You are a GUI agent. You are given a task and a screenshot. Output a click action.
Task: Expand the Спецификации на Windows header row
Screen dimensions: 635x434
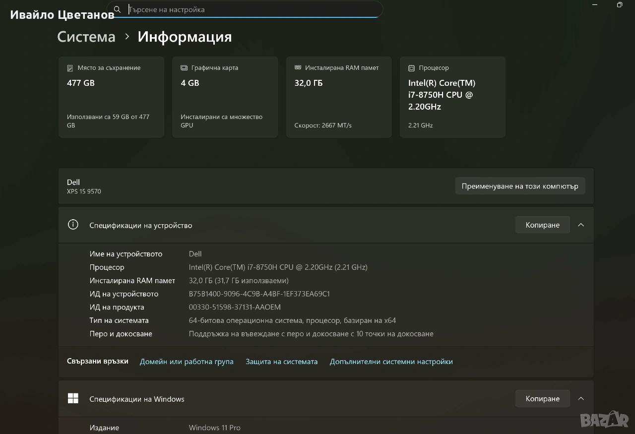(x=298, y=399)
